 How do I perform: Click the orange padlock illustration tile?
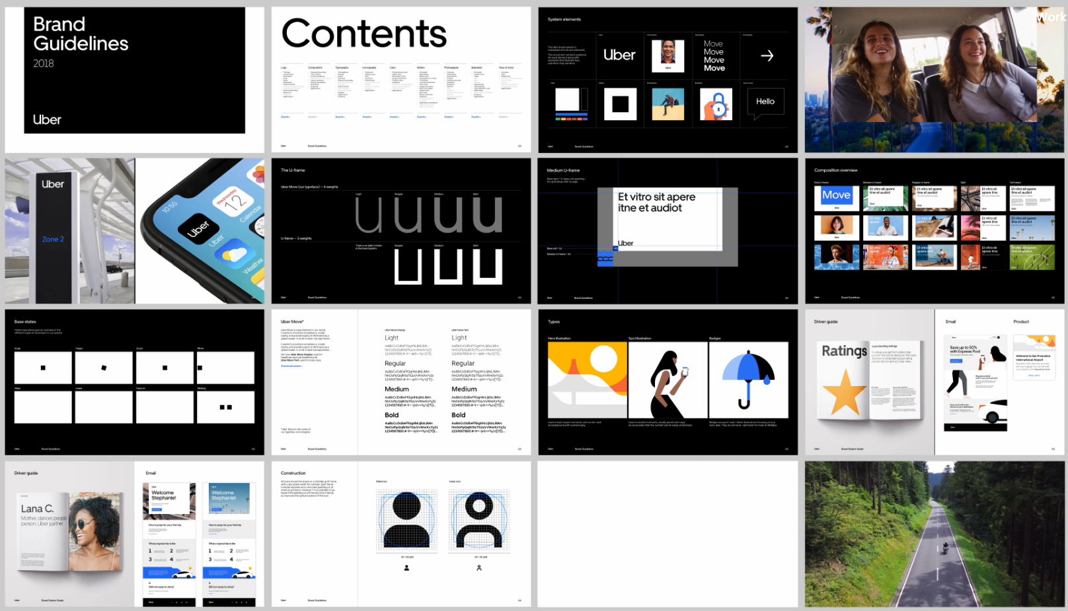click(716, 104)
